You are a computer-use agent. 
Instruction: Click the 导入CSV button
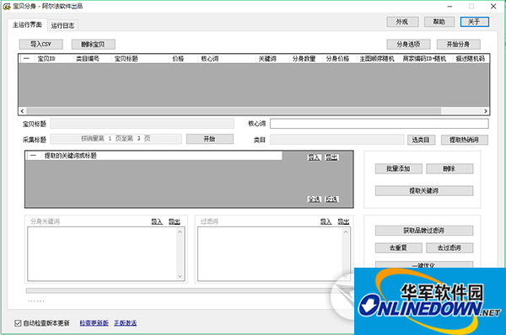coord(41,44)
